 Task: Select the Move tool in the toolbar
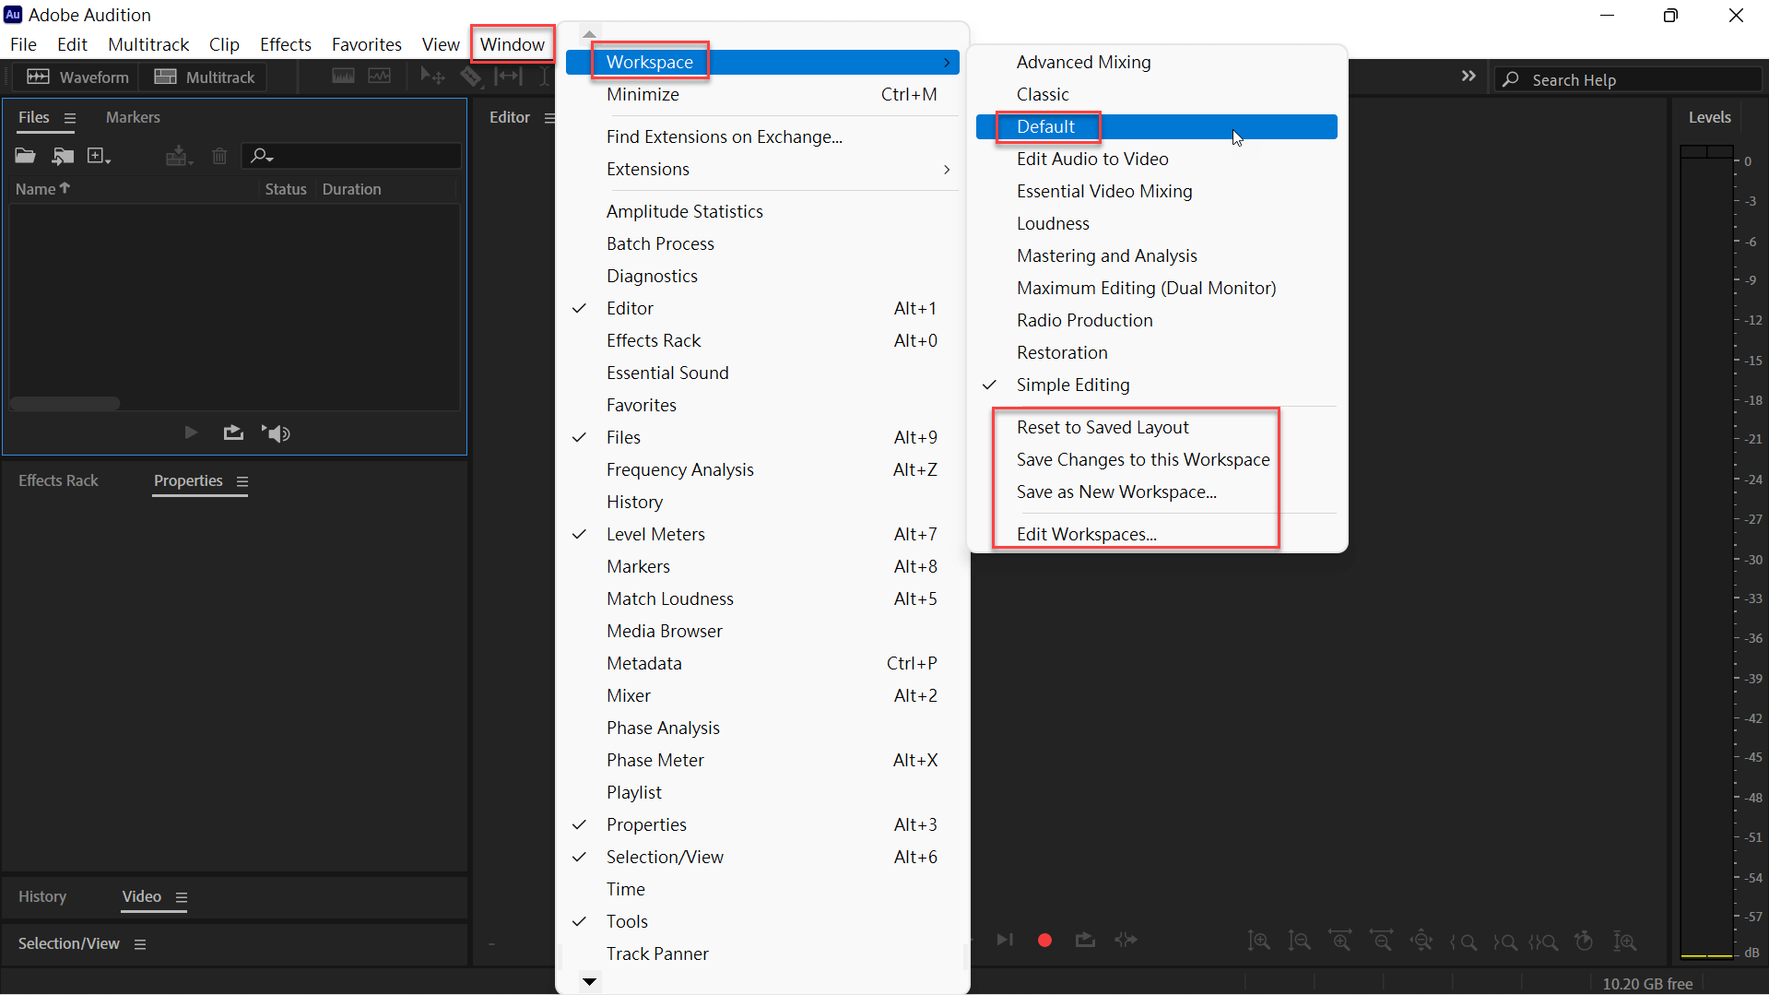coord(431,77)
